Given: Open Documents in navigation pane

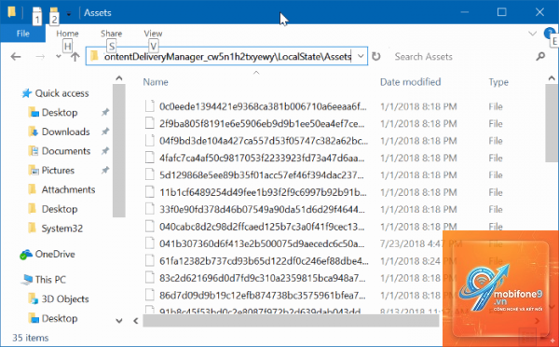Looking at the screenshot, I should click(x=66, y=151).
